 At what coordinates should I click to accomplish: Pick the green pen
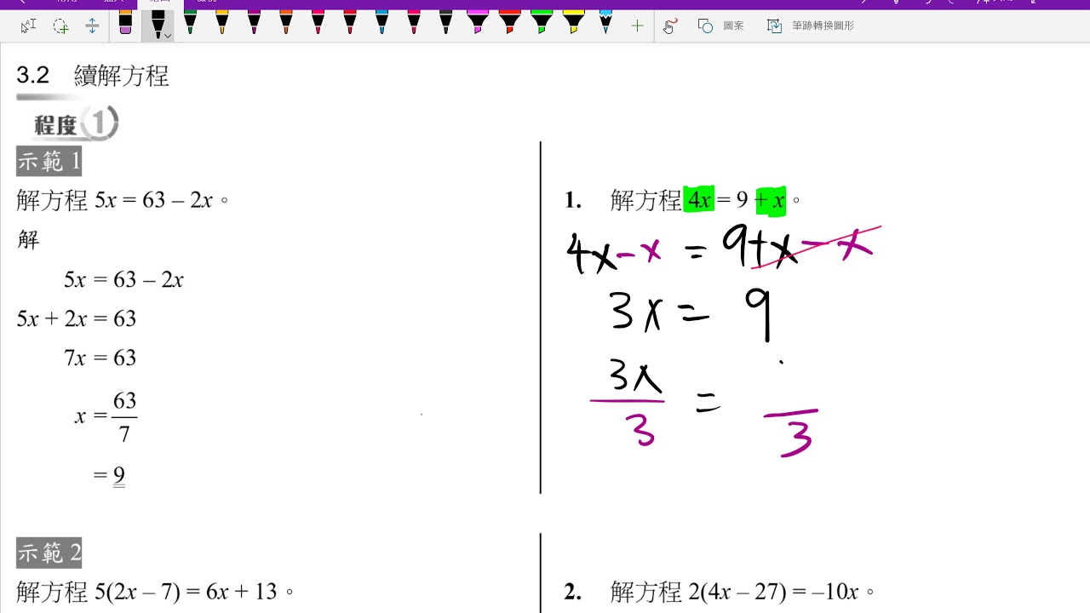[x=190, y=21]
